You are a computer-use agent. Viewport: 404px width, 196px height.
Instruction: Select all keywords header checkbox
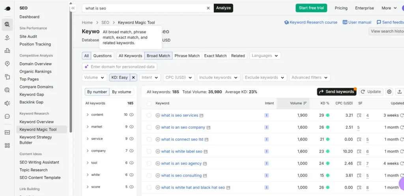[149, 103]
